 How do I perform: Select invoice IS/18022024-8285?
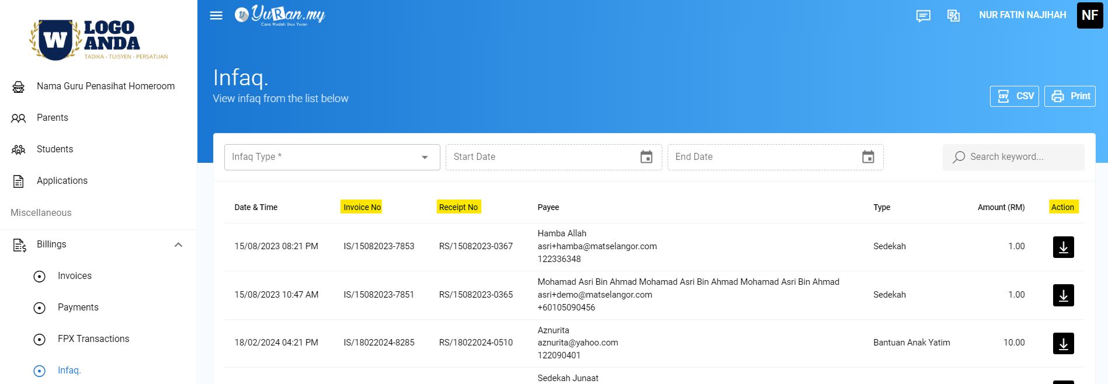[379, 343]
